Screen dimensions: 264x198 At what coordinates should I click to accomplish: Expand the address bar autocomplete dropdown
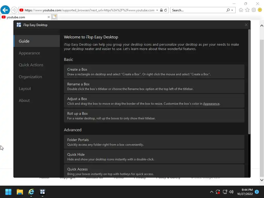pyautogui.click(x=157, y=10)
